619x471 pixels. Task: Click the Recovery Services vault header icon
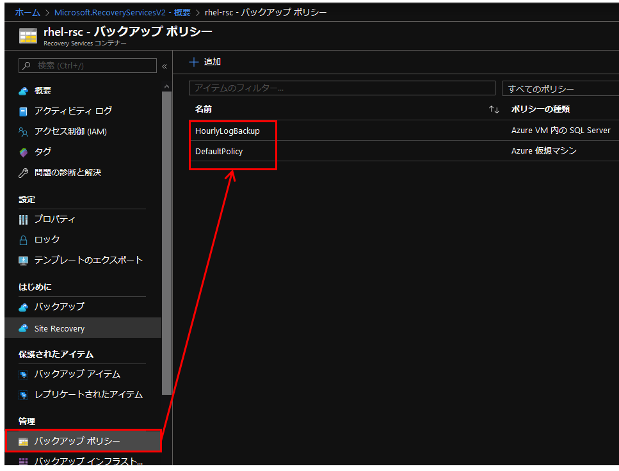[x=28, y=36]
